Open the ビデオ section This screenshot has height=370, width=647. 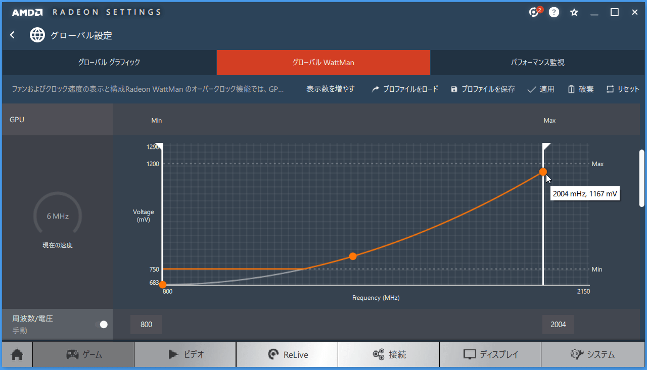[x=185, y=354]
